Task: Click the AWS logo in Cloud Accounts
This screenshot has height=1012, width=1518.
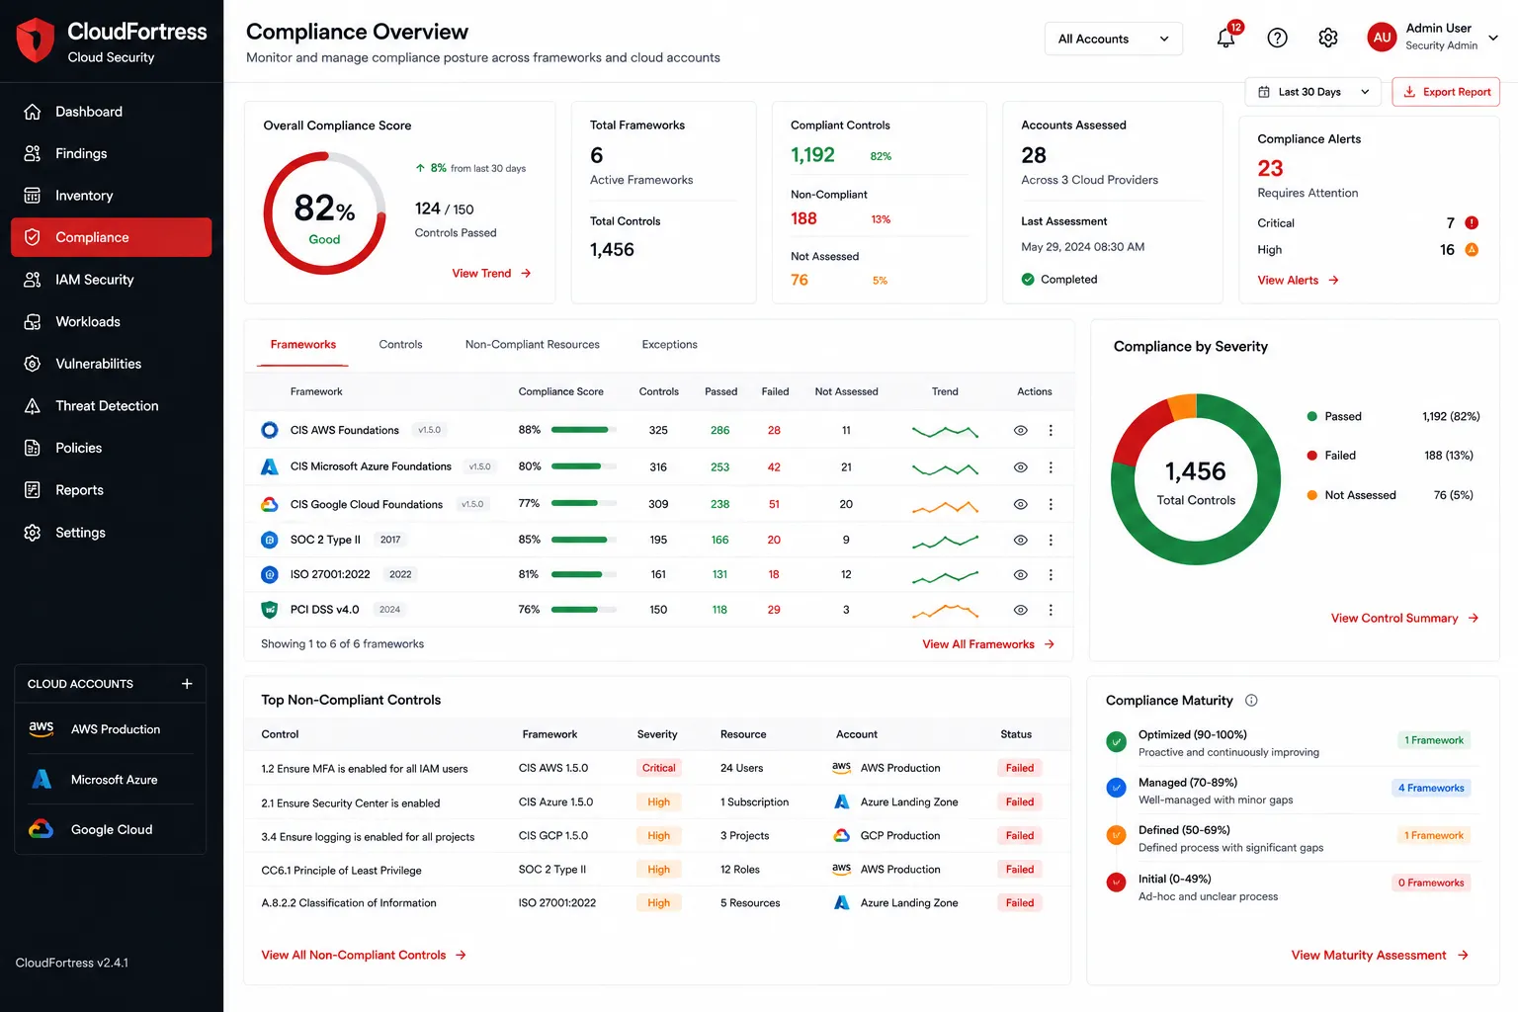Action: coord(42,728)
